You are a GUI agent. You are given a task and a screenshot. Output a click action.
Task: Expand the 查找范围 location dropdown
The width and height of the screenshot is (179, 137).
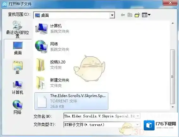tap(112, 15)
